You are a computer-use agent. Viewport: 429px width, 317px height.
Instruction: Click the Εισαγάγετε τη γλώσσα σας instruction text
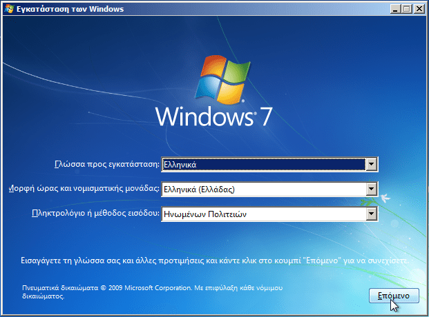(215, 260)
